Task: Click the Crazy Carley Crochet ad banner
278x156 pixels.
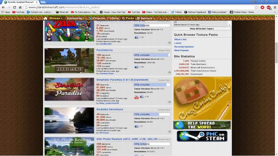Action: (x=202, y=98)
